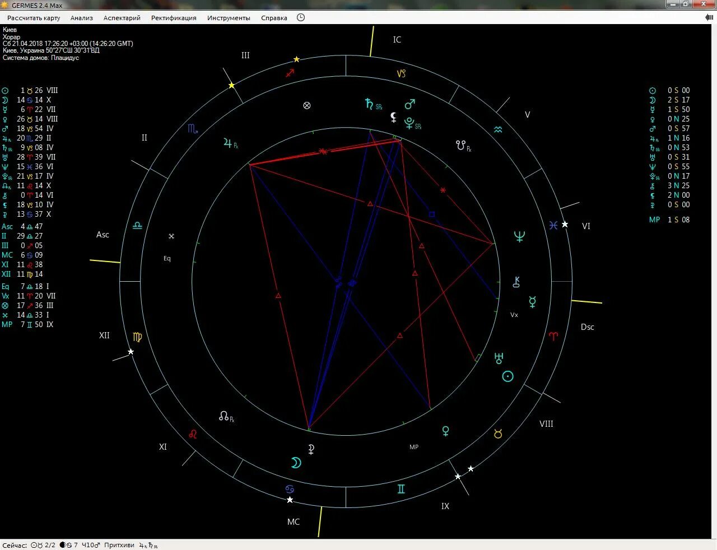The height and width of the screenshot is (550, 717).
Task: Click the Asc label on chart
Action: [103, 235]
